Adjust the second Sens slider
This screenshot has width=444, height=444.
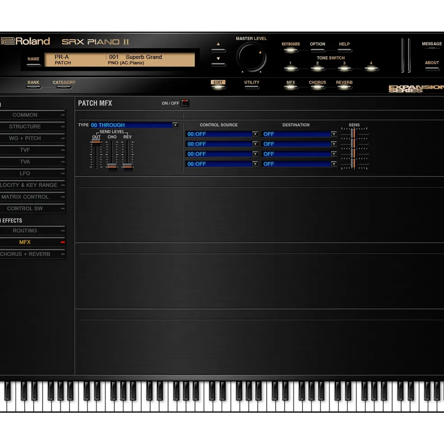[353, 144]
